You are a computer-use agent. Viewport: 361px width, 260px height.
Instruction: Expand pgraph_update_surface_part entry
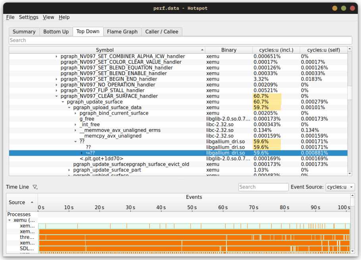pyautogui.click(x=69, y=170)
